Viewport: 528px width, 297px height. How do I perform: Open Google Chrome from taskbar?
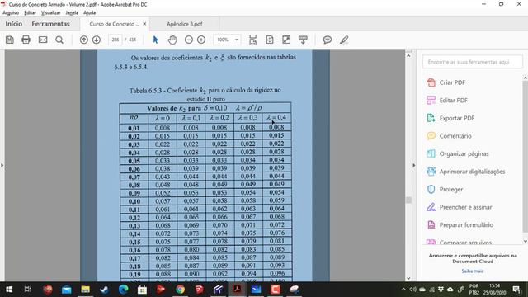coord(180,290)
